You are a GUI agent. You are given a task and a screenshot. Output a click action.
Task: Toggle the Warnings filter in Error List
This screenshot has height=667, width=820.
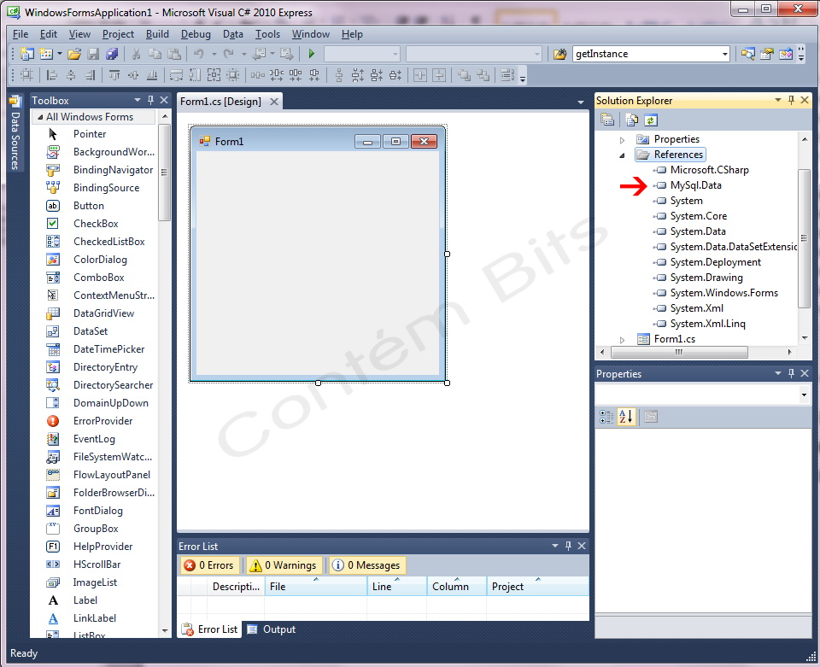click(284, 565)
